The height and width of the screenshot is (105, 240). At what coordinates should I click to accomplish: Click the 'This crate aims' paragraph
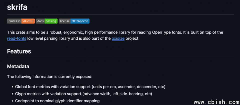click(x=75, y=32)
